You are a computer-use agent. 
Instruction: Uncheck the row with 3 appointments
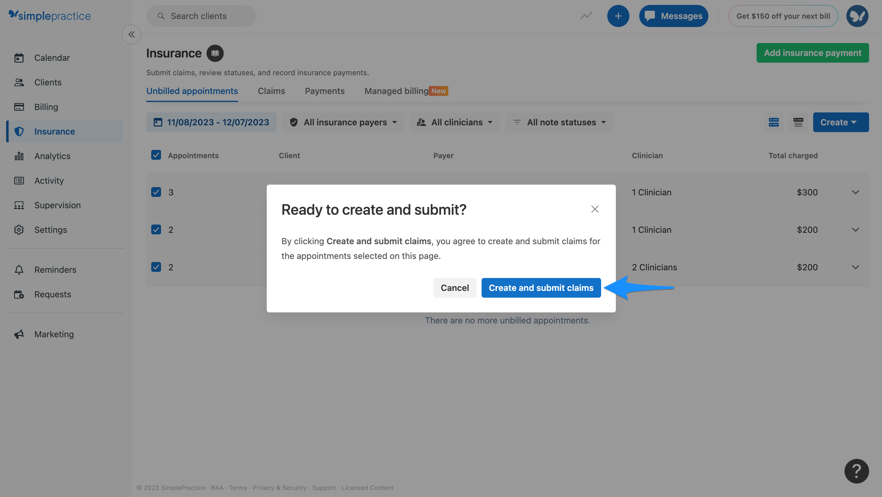click(156, 192)
